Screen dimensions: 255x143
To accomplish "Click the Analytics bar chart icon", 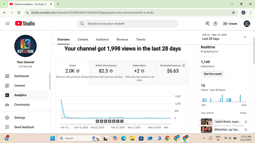I will (7, 95).
